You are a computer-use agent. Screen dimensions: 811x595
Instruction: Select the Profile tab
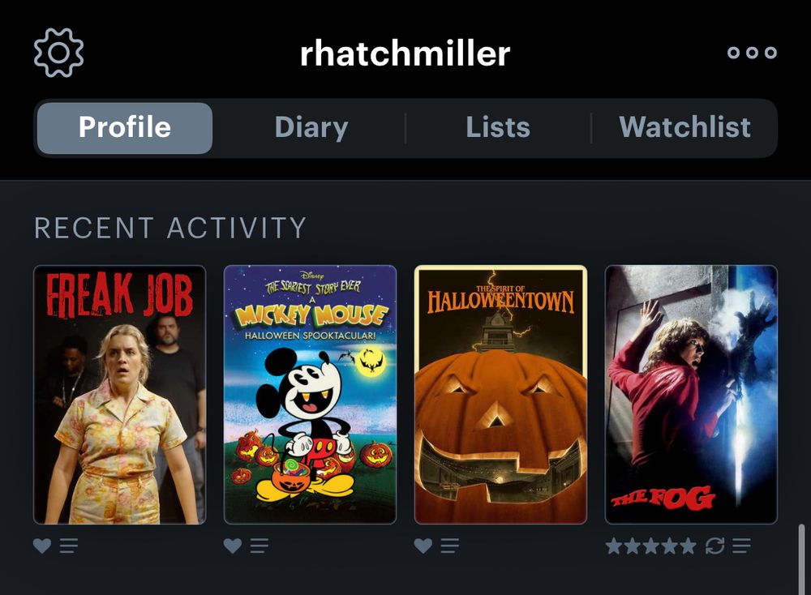pyautogui.click(x=125, y=128)
